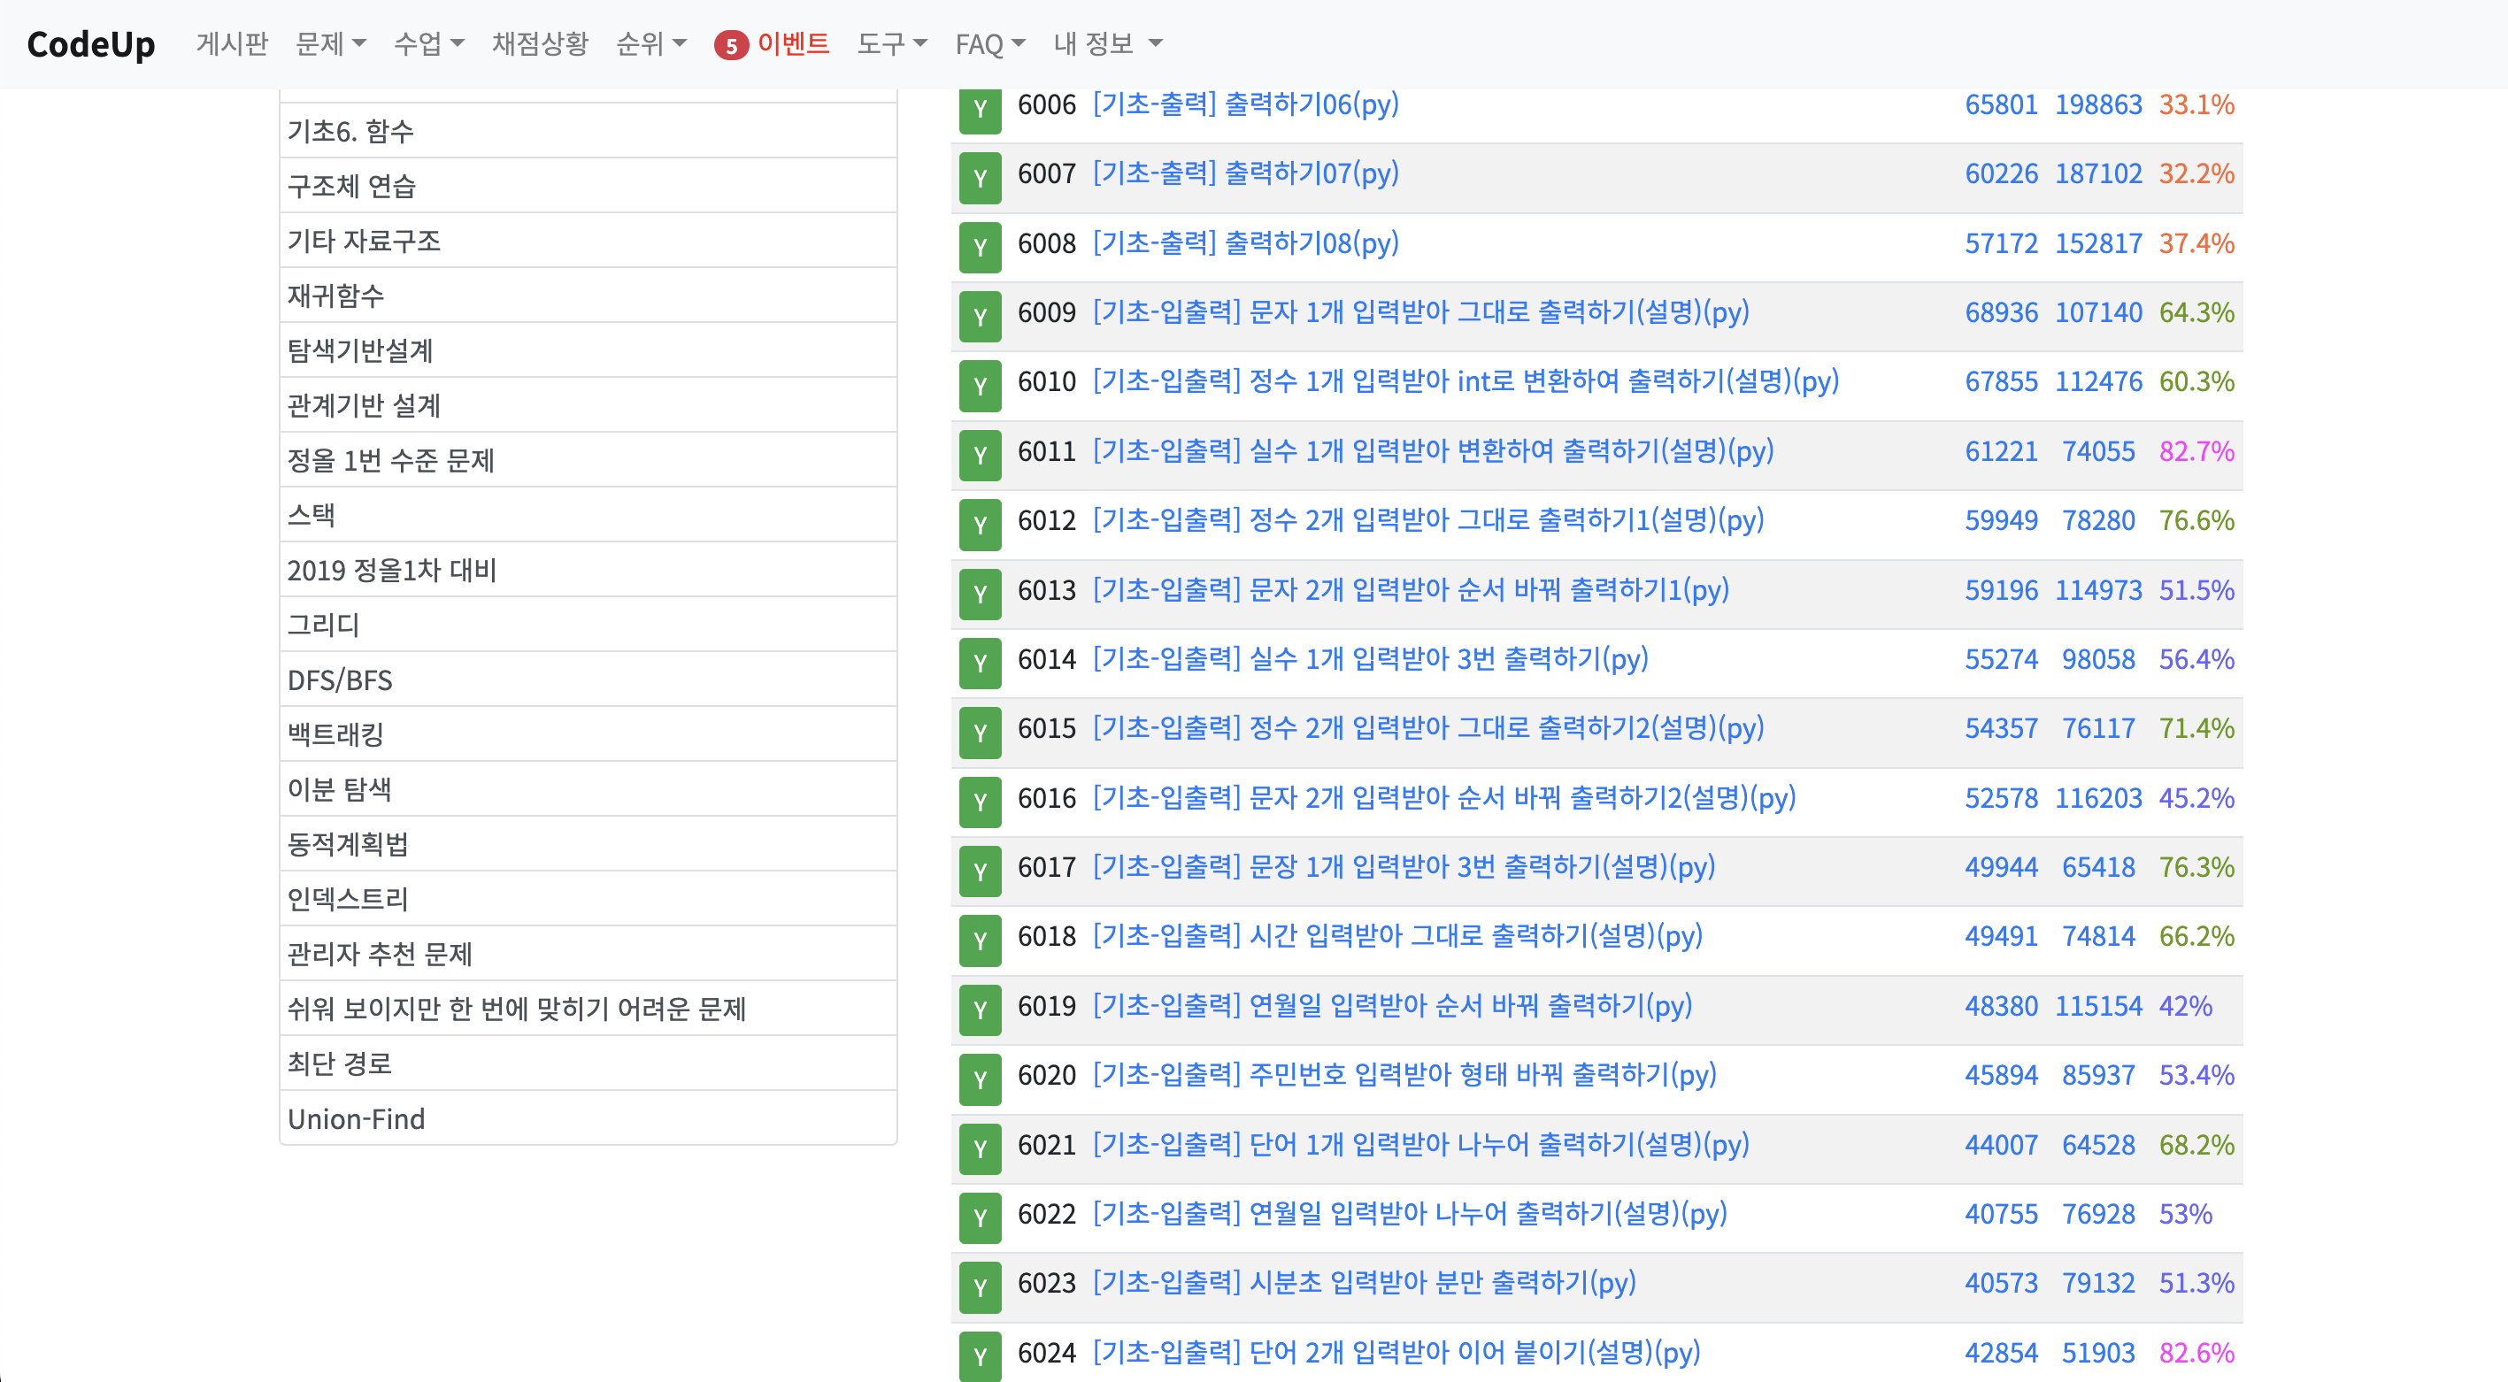This screenshot has height=1382, width=2508.
Task: Select the 정올 1번 수준 문제 category
Action: point(588,459)
